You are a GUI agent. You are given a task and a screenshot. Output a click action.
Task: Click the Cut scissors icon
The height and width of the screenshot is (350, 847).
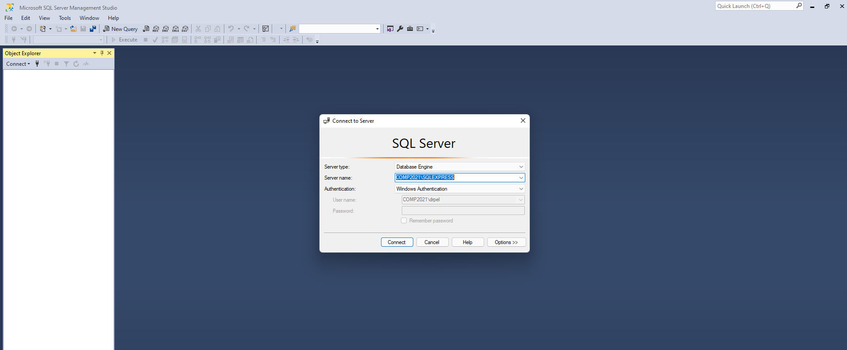click(198, 29)
